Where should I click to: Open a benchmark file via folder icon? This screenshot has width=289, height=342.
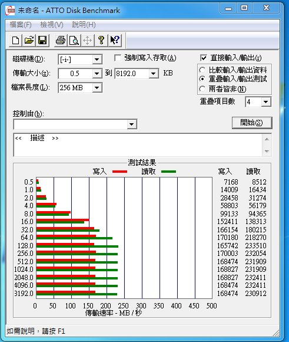point(29,40)
